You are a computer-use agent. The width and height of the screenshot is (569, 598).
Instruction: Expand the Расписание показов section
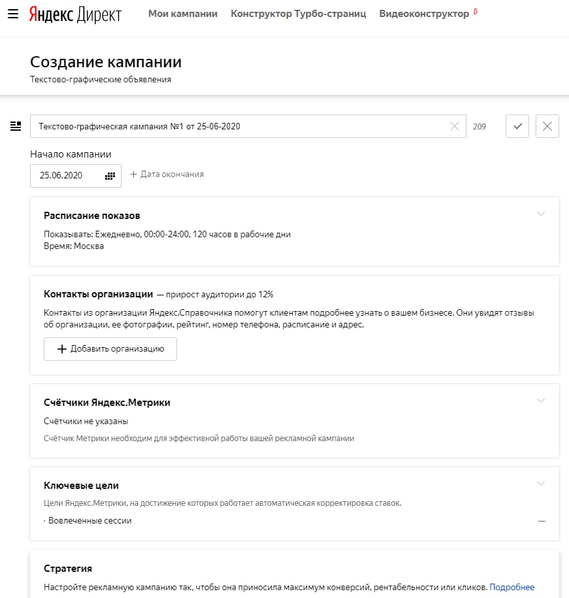(540, 213)
